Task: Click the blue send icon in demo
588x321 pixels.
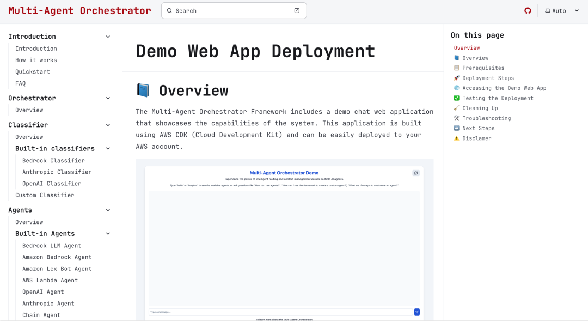Action: [416, 312]
